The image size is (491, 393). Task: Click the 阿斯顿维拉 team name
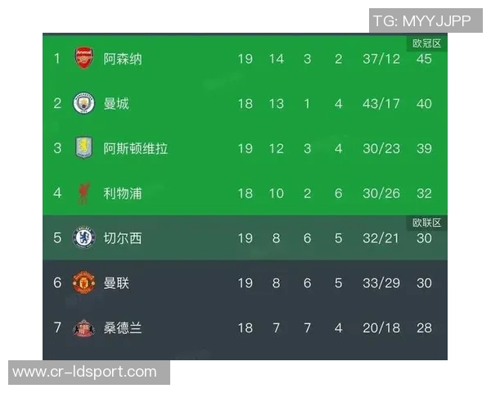coord(136,149)
